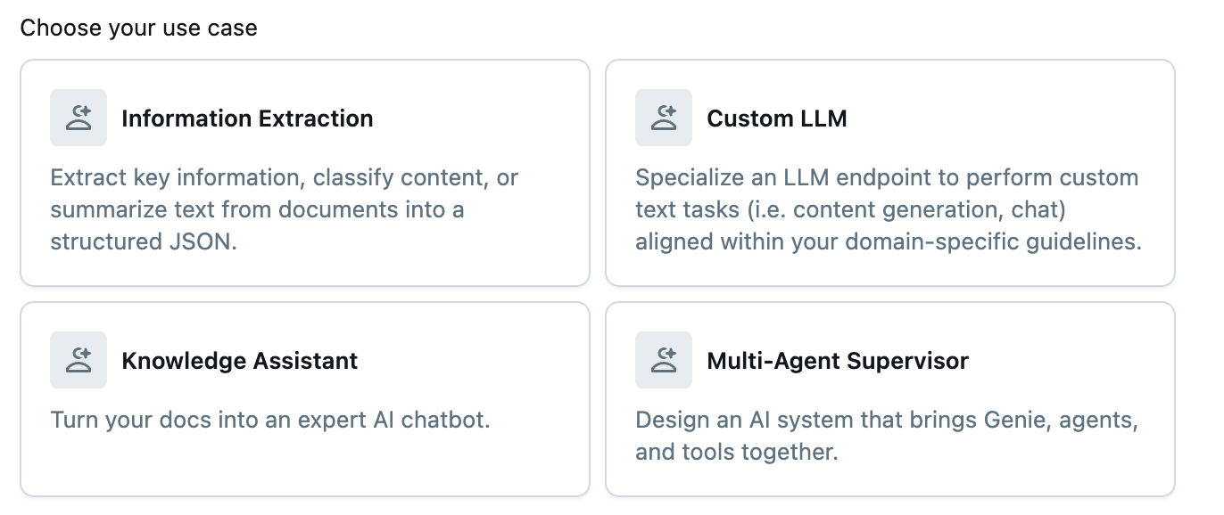This screenshot has width=1224, height=515.
Task: Choose the Custom LLM title
Action: [x=776, y=119]
